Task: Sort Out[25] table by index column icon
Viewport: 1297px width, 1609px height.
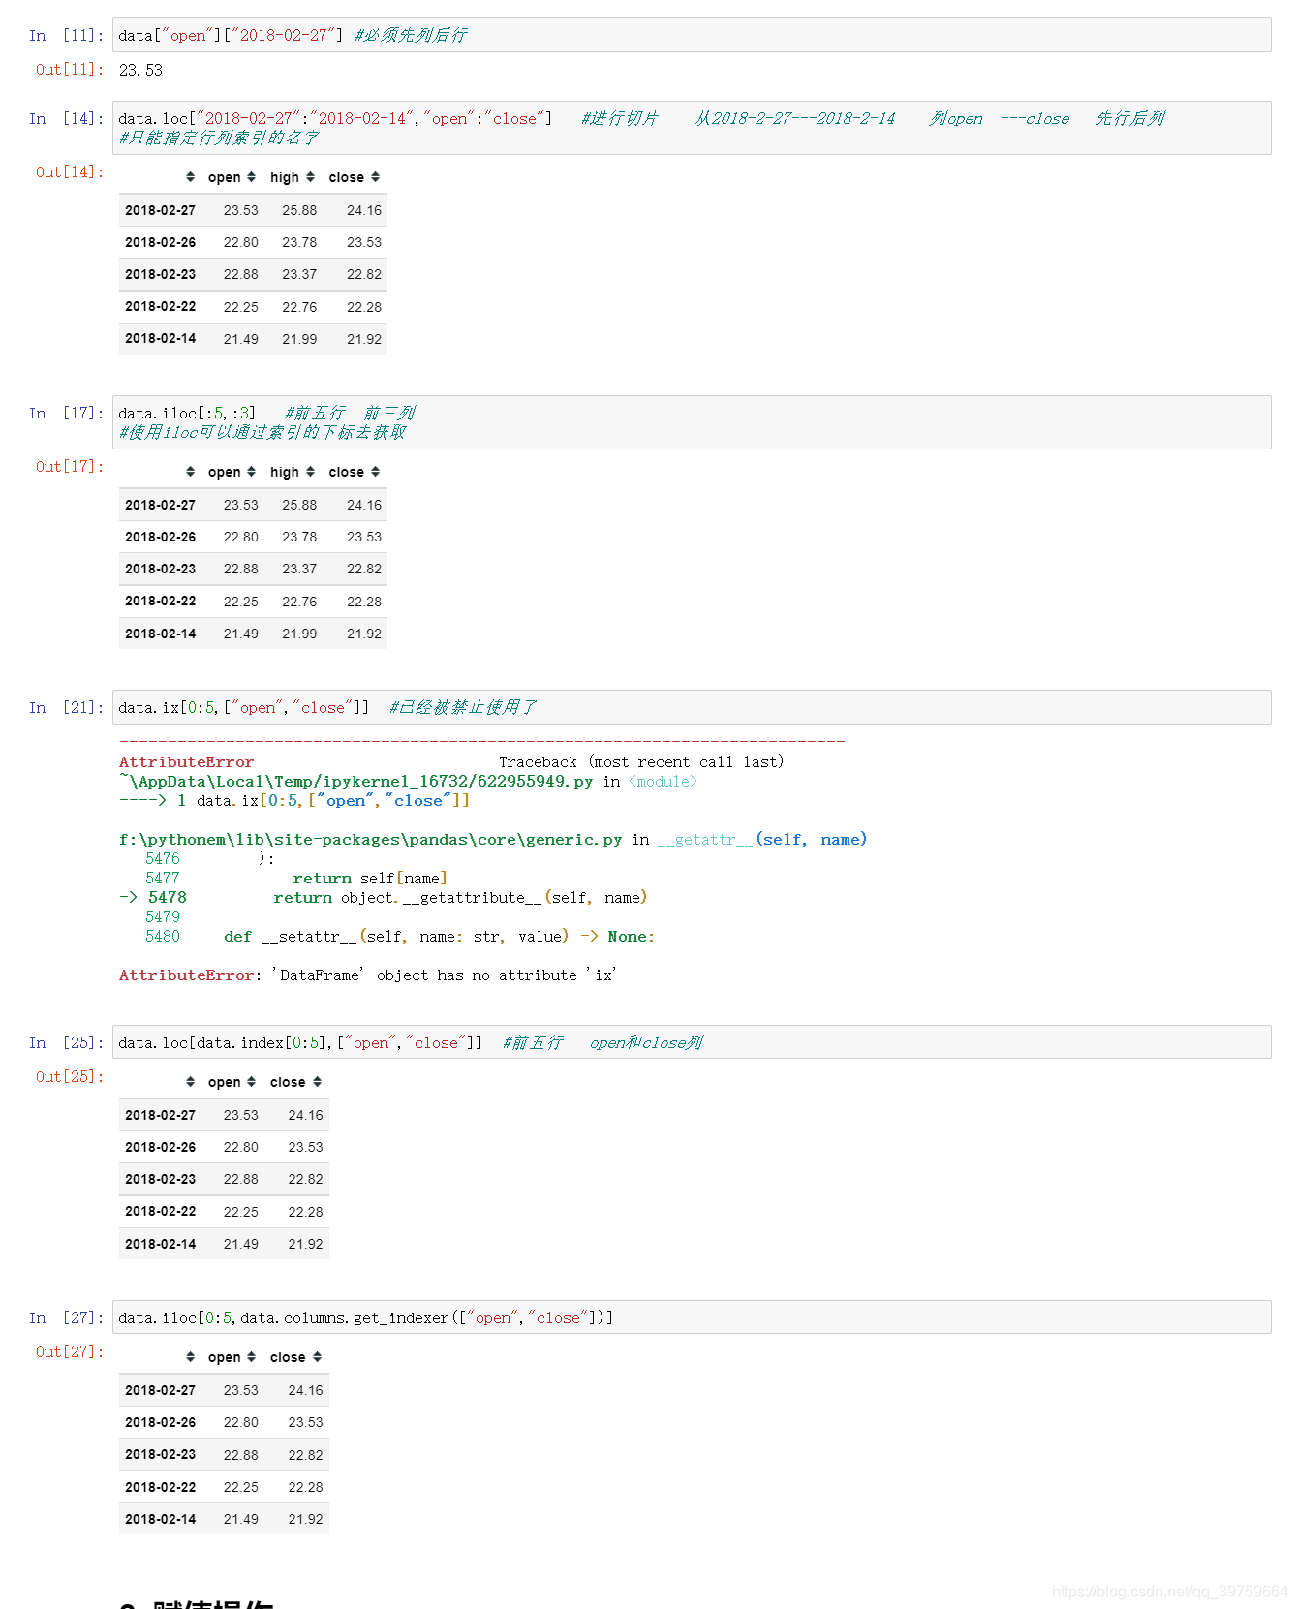Action: (190, 1082)
